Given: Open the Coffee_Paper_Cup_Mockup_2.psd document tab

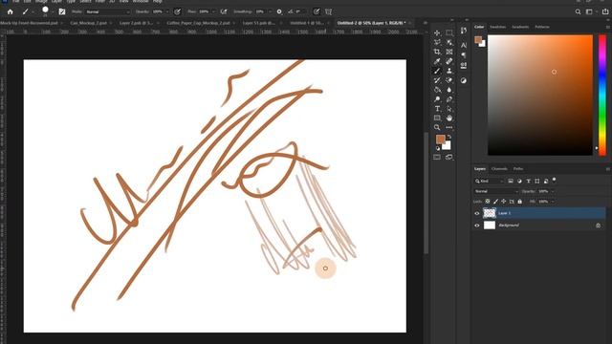Looking at the screenshot, I should [x=198, y=23].
